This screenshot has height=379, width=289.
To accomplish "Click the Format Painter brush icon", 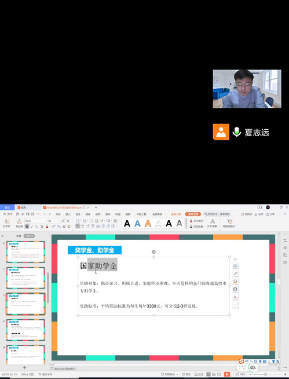I will [x=19, y=221].
